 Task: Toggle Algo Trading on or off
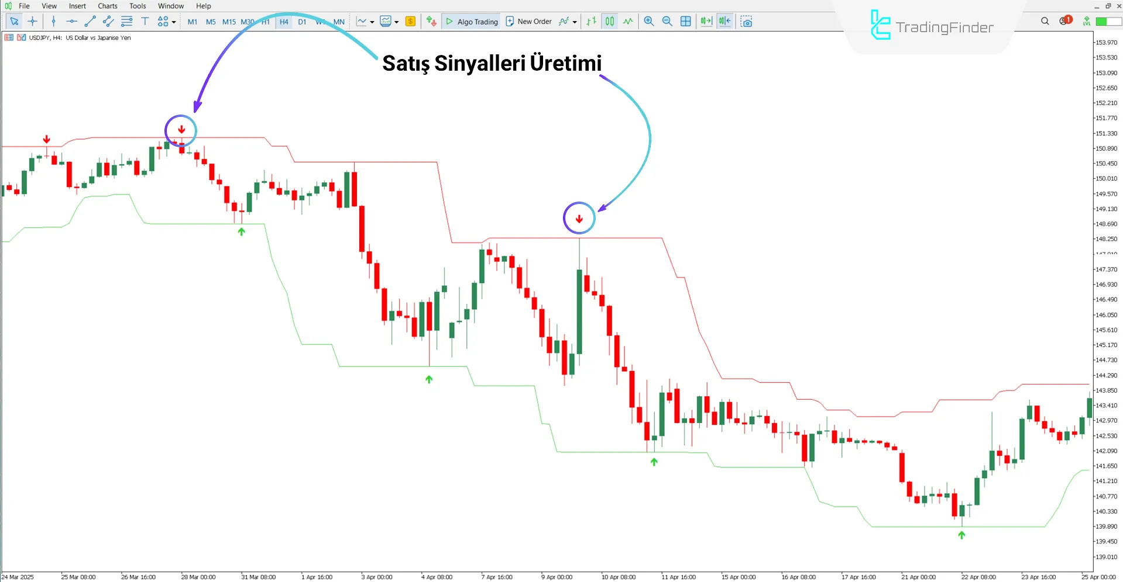[471, 21]
